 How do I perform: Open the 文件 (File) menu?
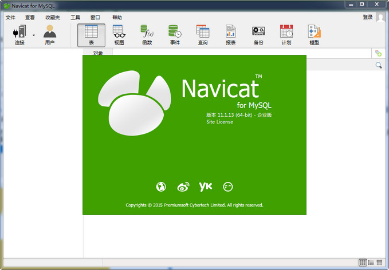[10, 18]
